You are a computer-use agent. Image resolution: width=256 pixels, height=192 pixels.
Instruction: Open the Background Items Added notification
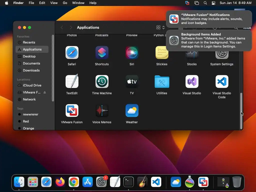point(209,40)
